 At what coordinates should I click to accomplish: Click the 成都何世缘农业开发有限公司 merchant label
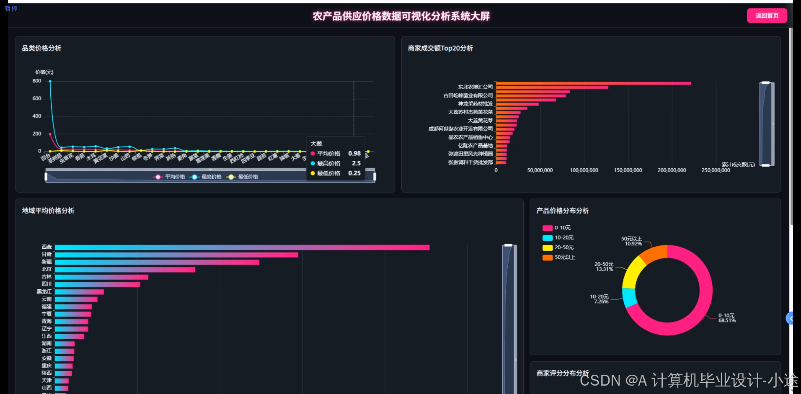point(460,129)
